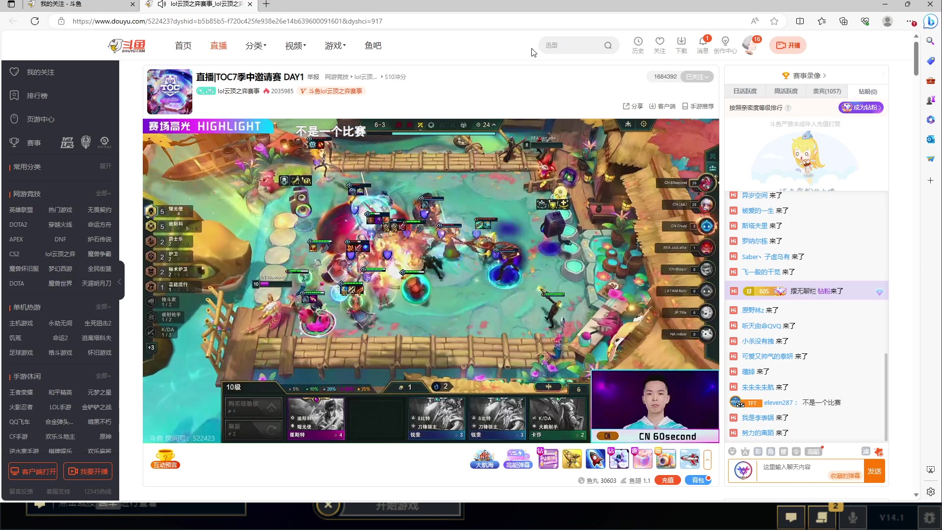The image size is (942, 530).
Task: Select the camera gift icon
Action: (x=666, y=459)
